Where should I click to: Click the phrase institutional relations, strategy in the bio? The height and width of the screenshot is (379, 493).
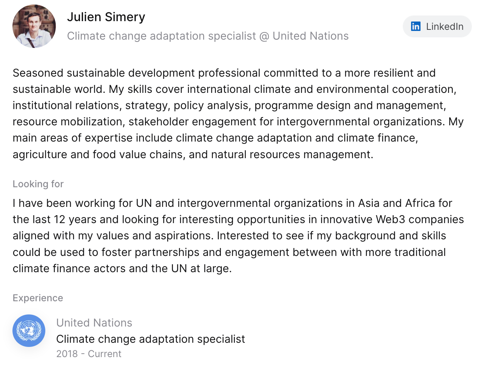(90, 106)
